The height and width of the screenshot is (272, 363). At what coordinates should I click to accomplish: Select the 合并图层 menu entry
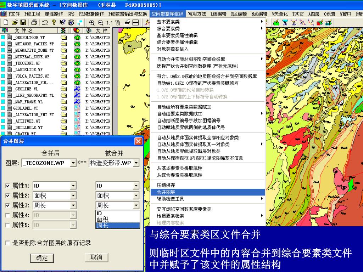[208, 192]
